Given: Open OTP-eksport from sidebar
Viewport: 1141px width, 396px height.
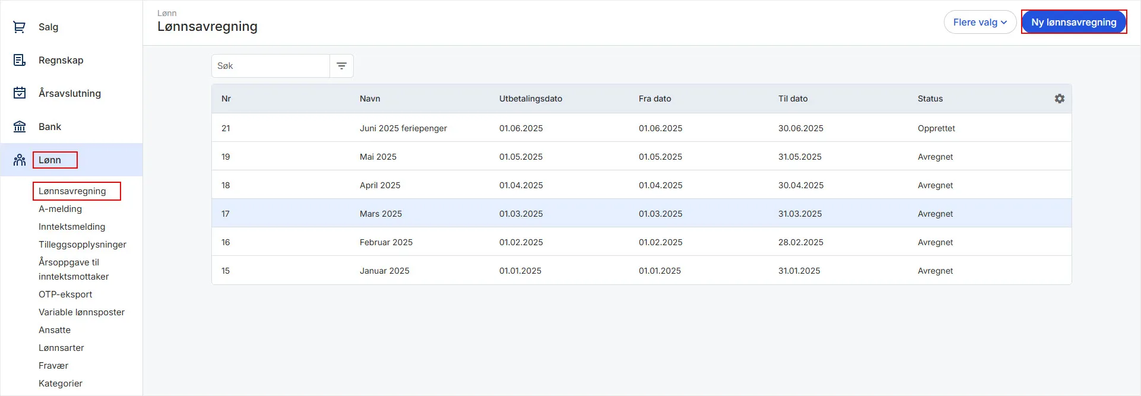Looking at the screenshot, I should [x=65, y=294].
